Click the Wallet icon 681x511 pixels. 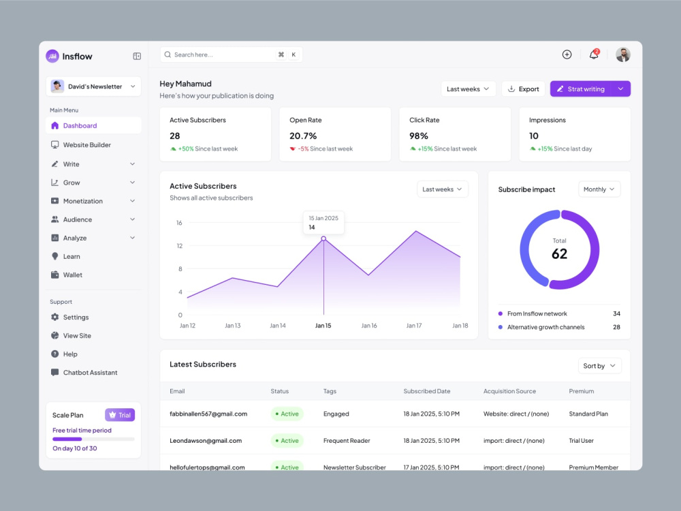(x=54, y=275)
